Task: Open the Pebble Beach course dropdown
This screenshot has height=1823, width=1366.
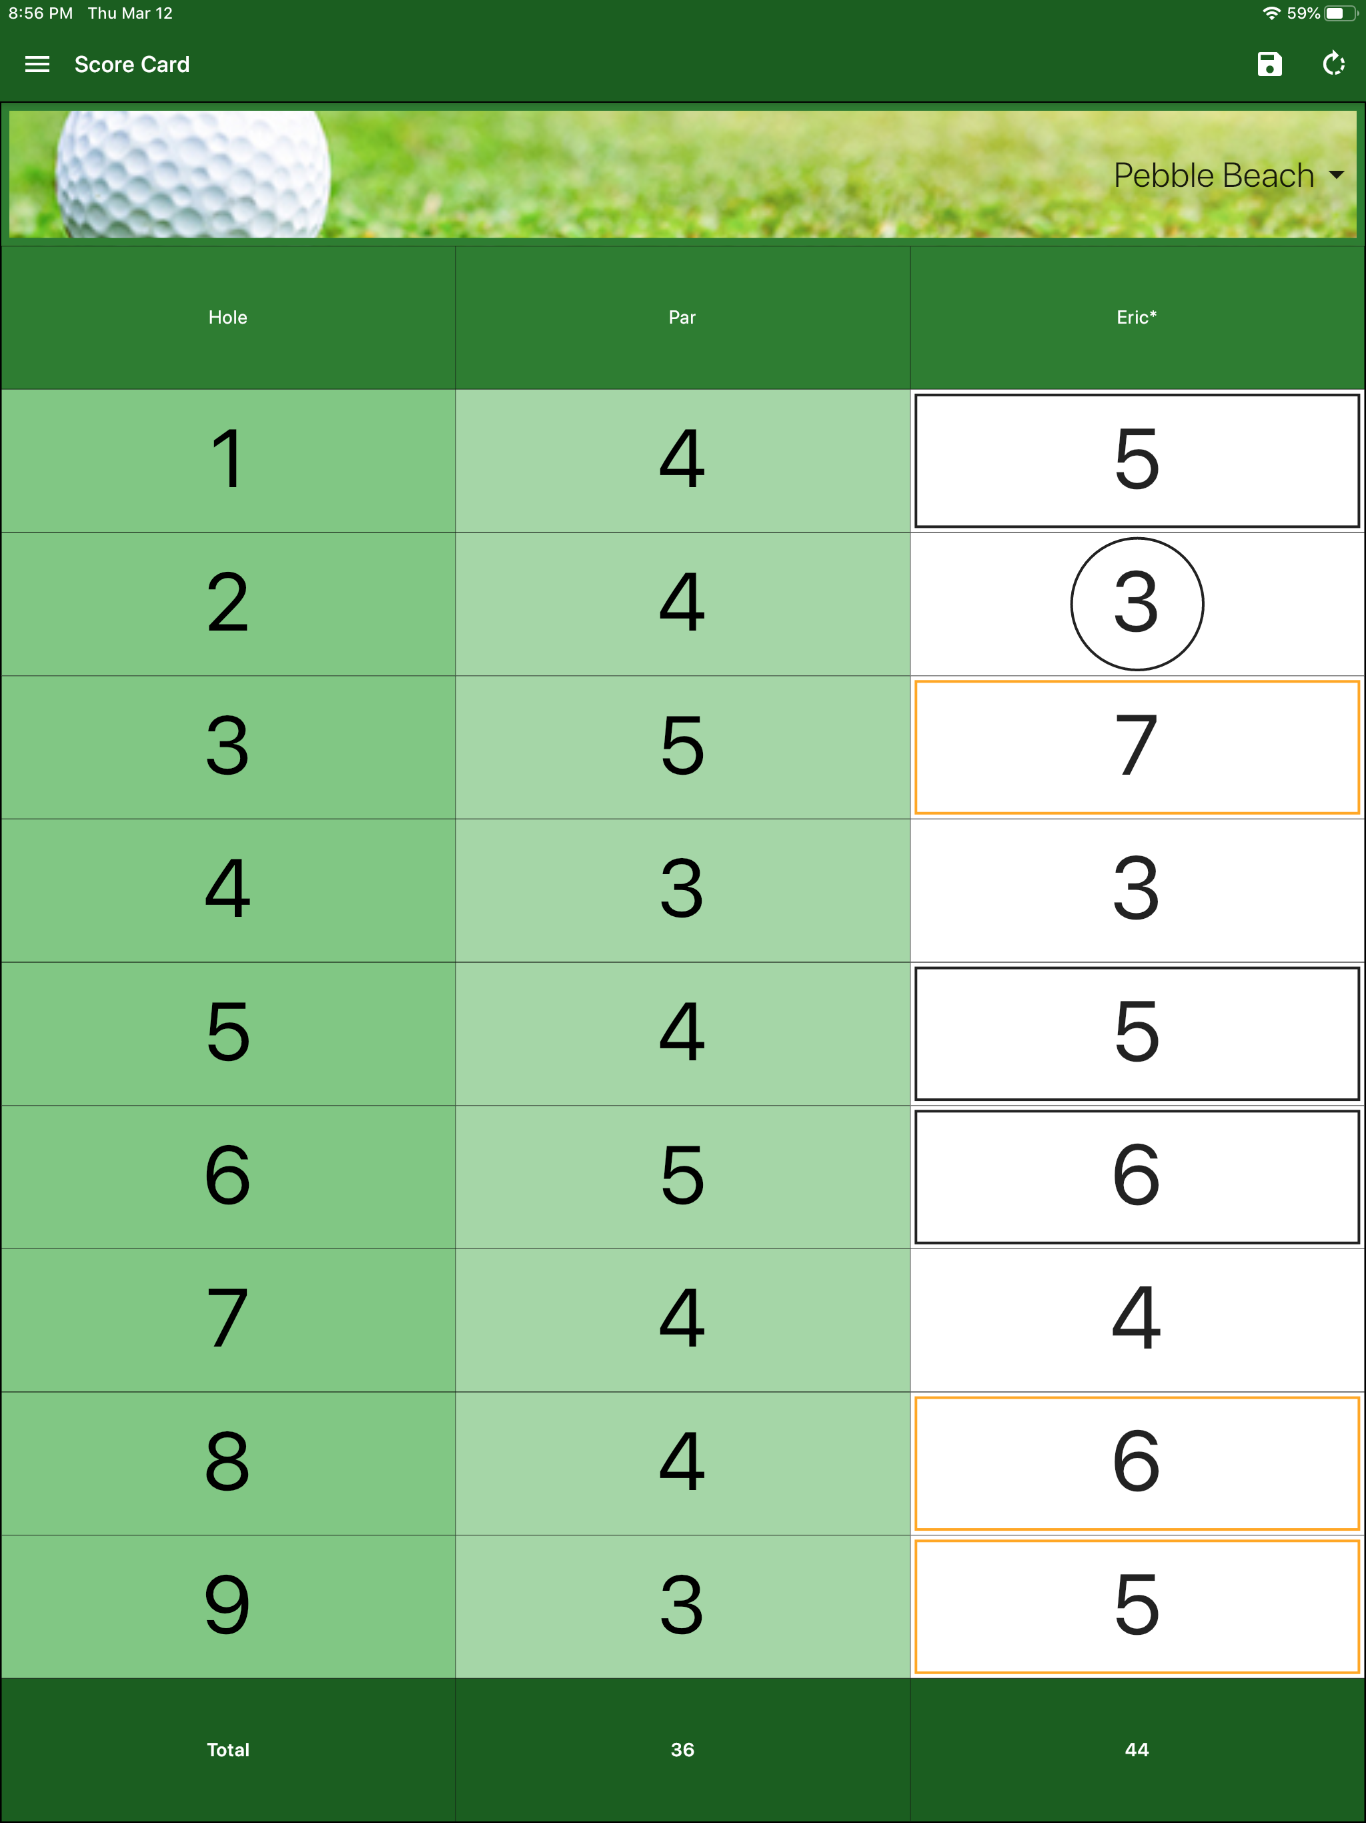Action: tap(1213, 175)
